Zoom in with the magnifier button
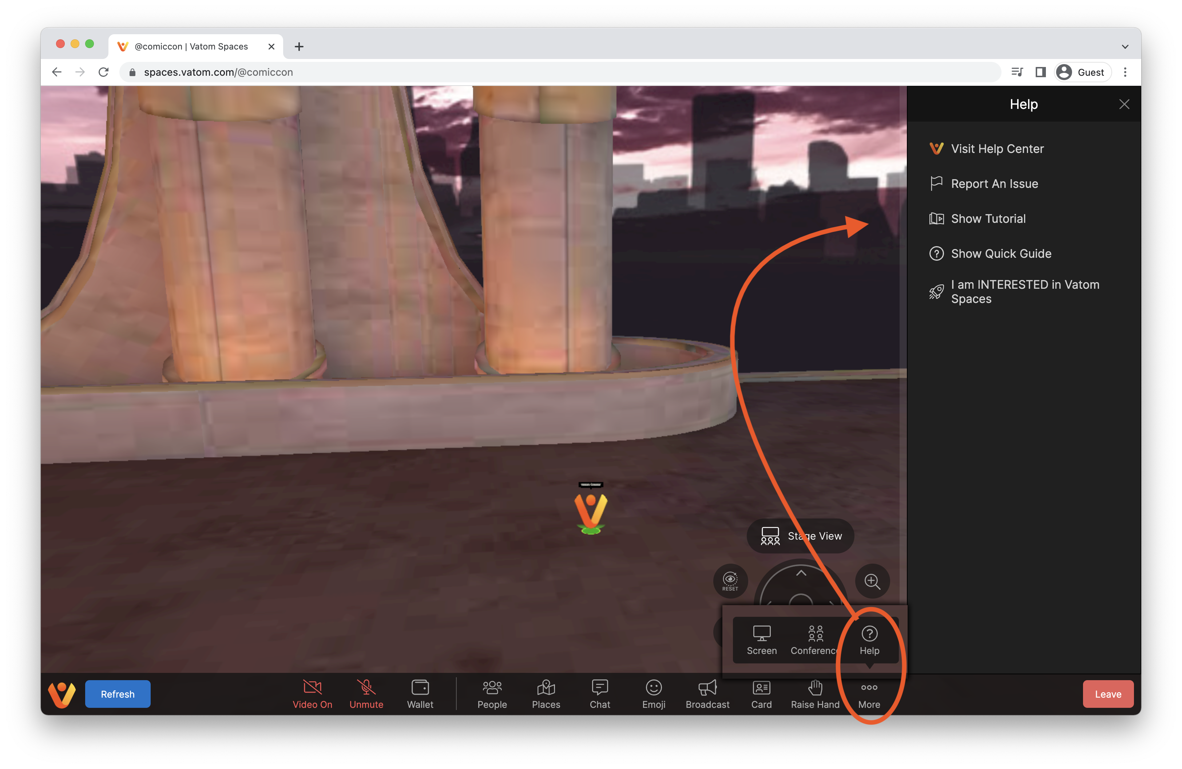1182x769 pixels. [x=872, y=581]
